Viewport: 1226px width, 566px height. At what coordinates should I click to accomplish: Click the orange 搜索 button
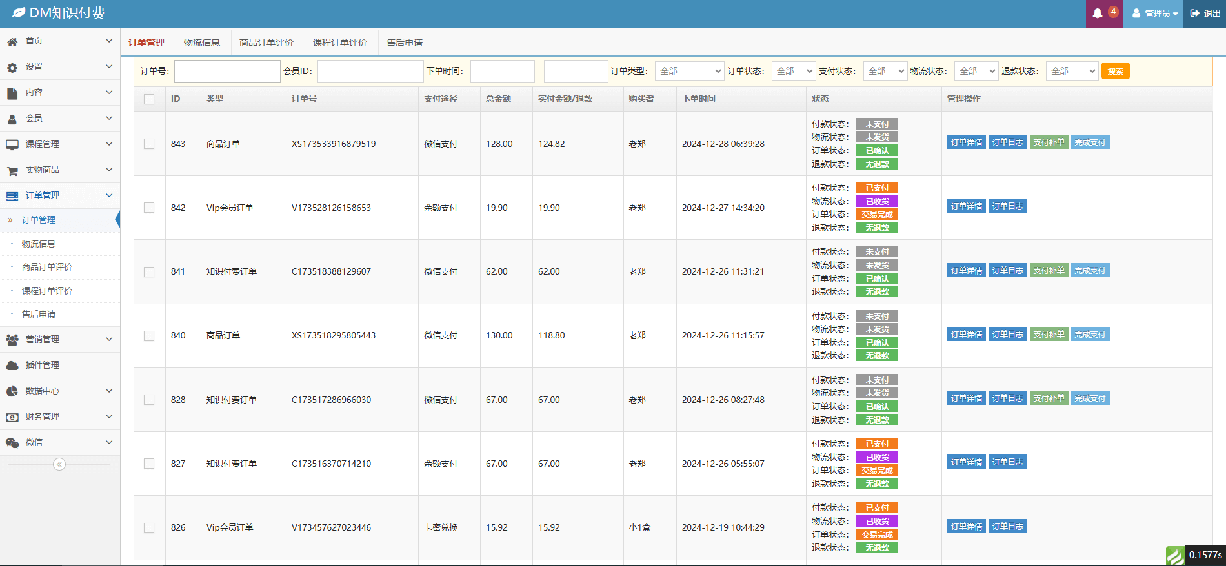[x=1115, y=71]
